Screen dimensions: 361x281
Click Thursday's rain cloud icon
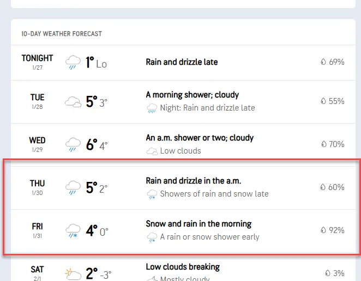(73, 188)
